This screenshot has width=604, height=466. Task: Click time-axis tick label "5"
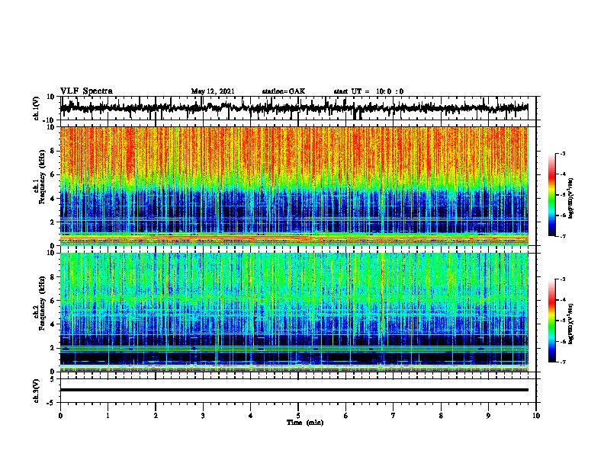pos(298,416)
